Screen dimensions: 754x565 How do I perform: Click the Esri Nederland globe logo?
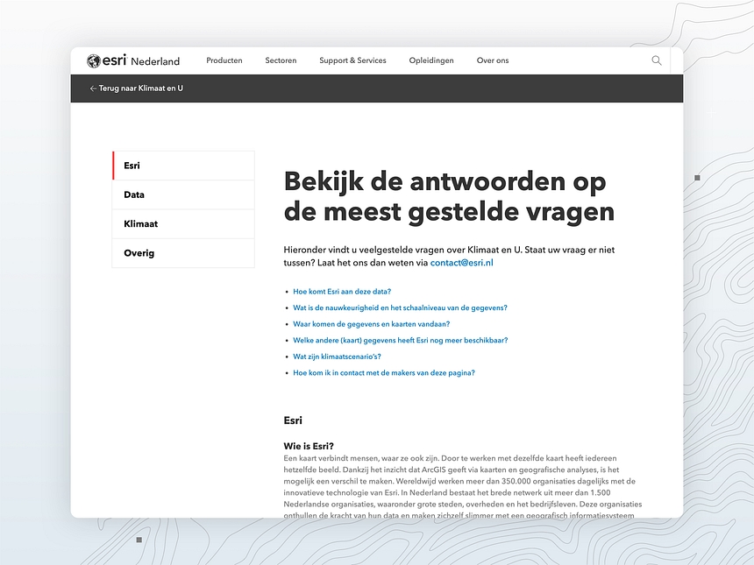click(x=94, y=60)
